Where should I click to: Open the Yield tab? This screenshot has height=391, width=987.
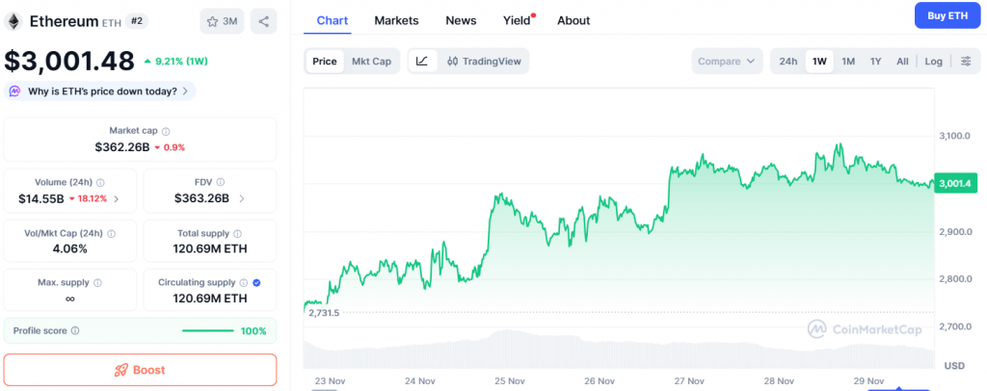[x=517, y=20]
